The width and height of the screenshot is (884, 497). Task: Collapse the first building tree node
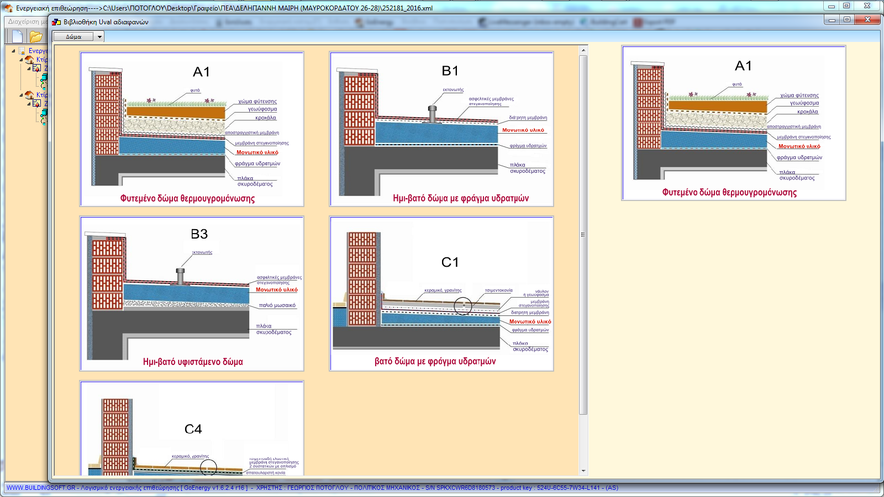click(21, 60)
